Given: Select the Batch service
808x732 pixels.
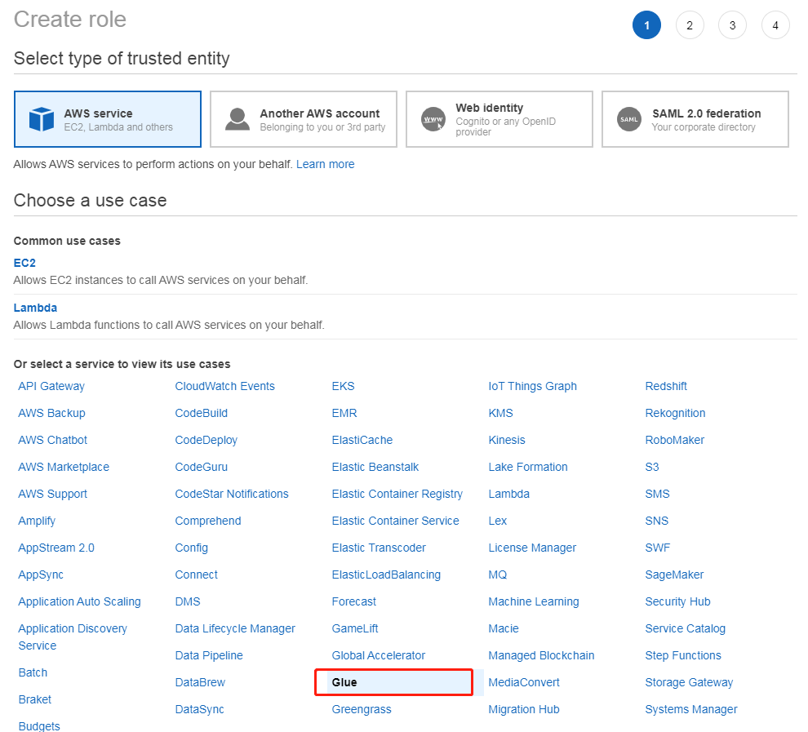Looking at the screenshot, I should click(x=33, y=672).
